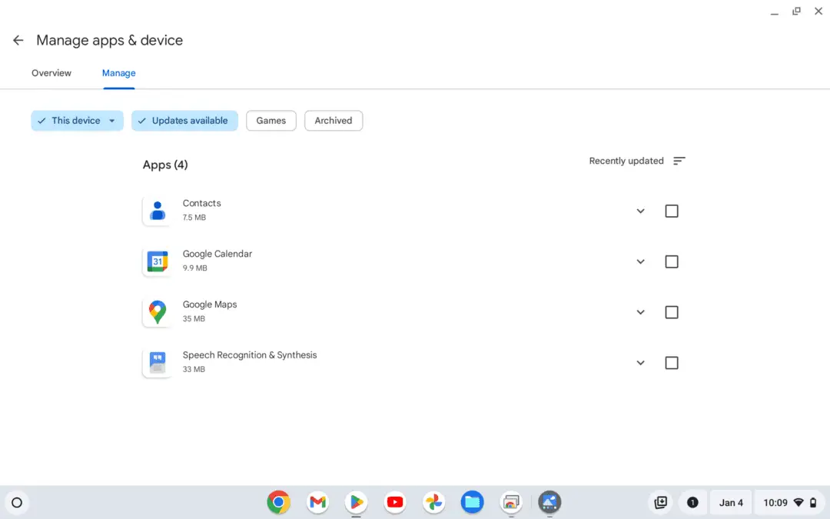
Task: Open Gmail from the shelf
Action: (317, 502)
